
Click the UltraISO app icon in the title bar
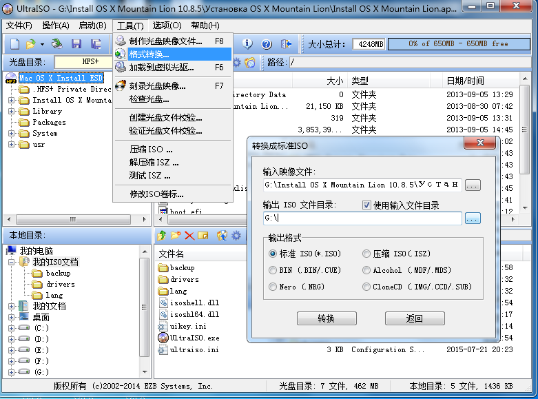tap(8, 8)
